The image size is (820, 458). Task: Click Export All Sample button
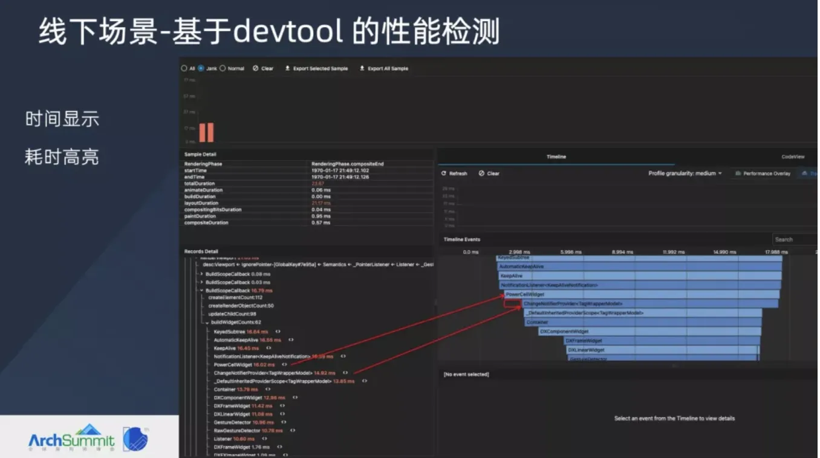tap(384, 68)
